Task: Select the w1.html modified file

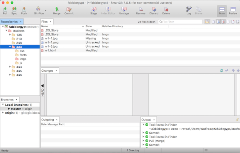Action: pos(140,50)
